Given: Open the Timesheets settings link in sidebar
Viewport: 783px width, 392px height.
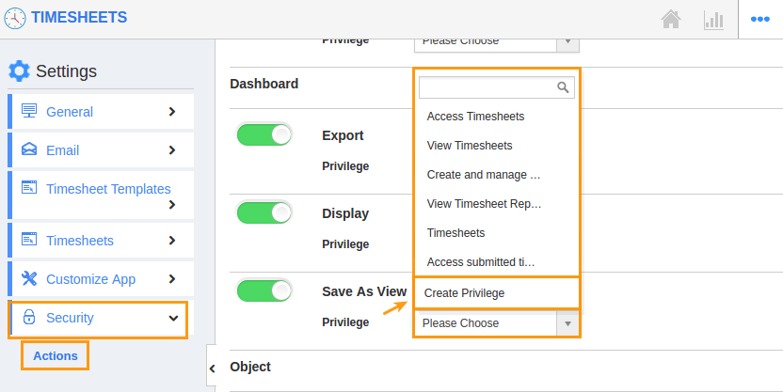Looking at the screenshot, I should pos(79,241).
